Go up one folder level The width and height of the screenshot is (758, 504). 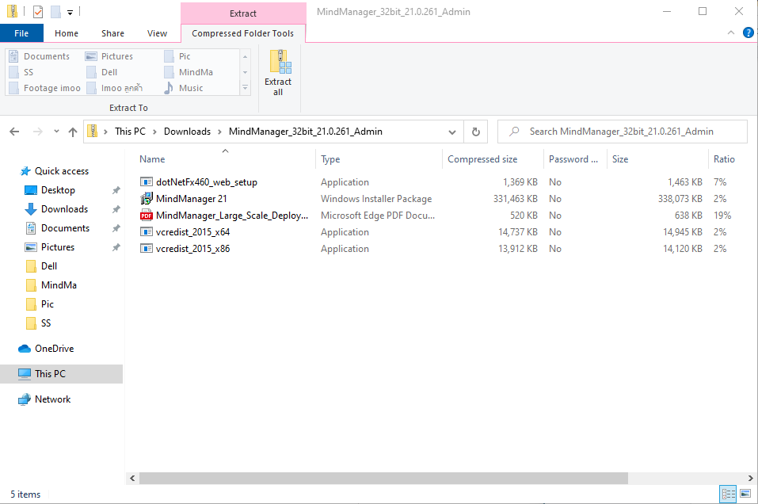pos(73,132)
